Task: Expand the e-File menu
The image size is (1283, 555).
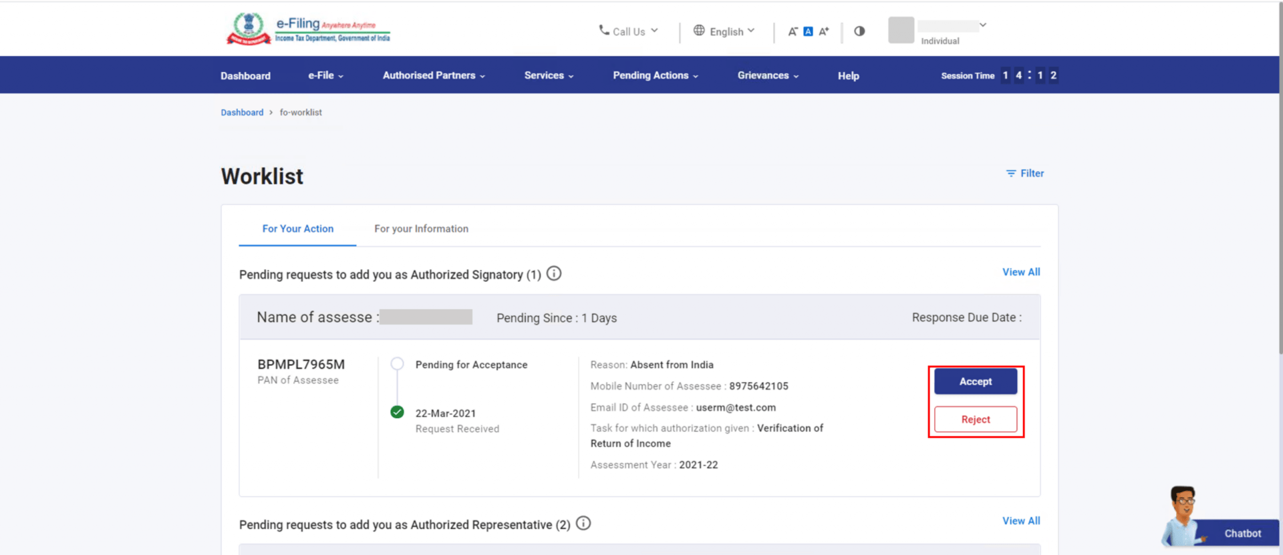Action: tap(325, 75)
